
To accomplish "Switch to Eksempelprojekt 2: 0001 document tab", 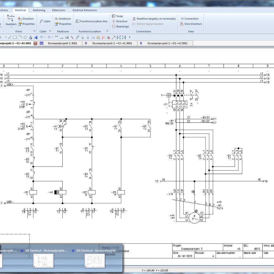I will (60, 43).
